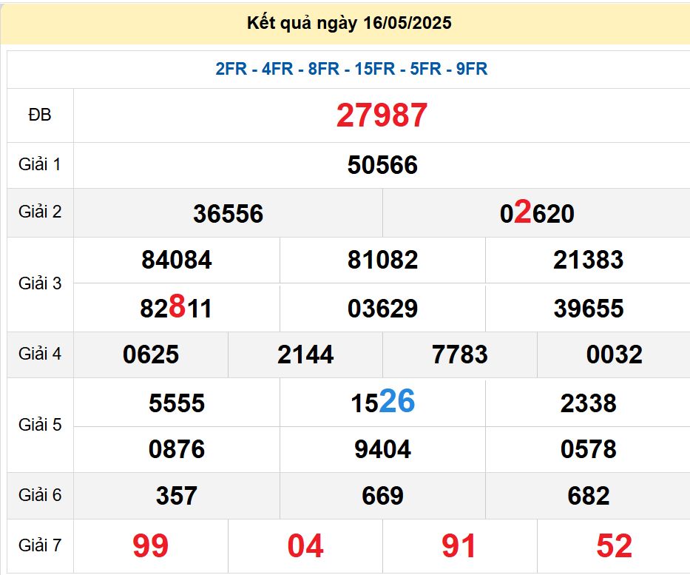Click the Giải 4 row label
The width and height of the screenshot is (690, 575).
coord(40,354)
